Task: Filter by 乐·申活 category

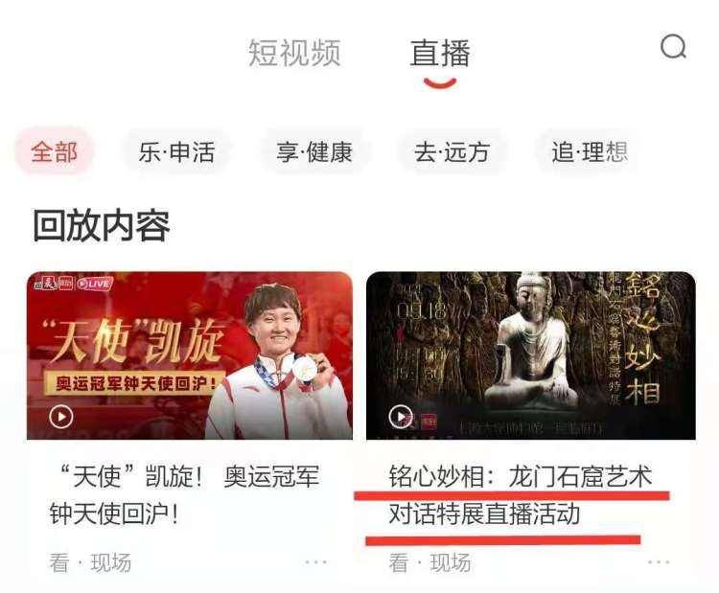Action: click(x=177, y=151)
